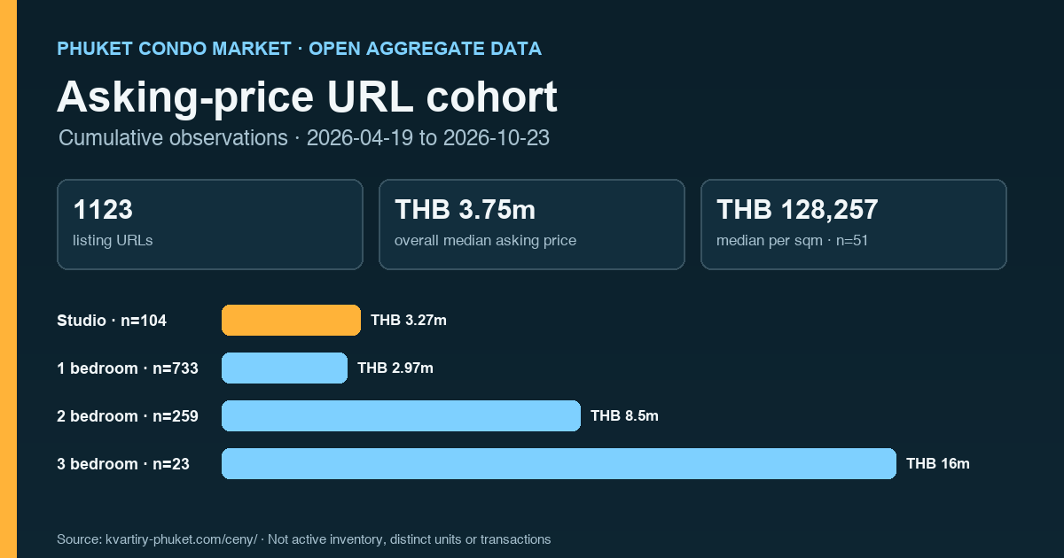The height and width of the screenshot is (558, 1064).
Task: Click the Studio n=104 row label
Action: 112,321
